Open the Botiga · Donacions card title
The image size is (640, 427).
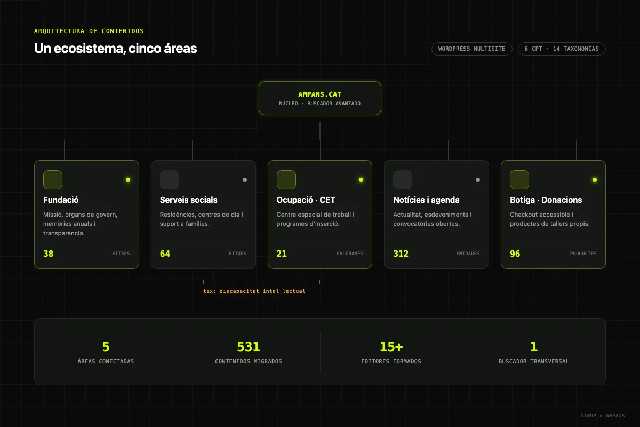point(546,200)
